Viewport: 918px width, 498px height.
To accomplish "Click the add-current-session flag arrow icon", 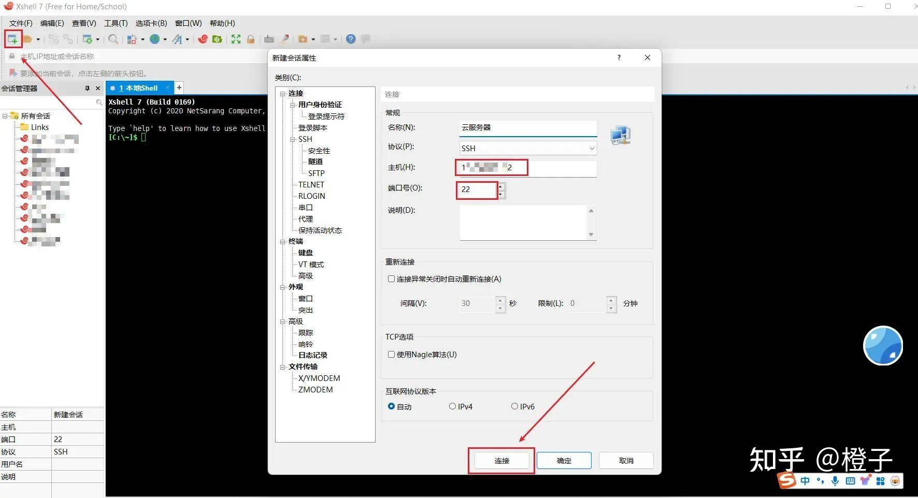I will (x=13, y=73).
